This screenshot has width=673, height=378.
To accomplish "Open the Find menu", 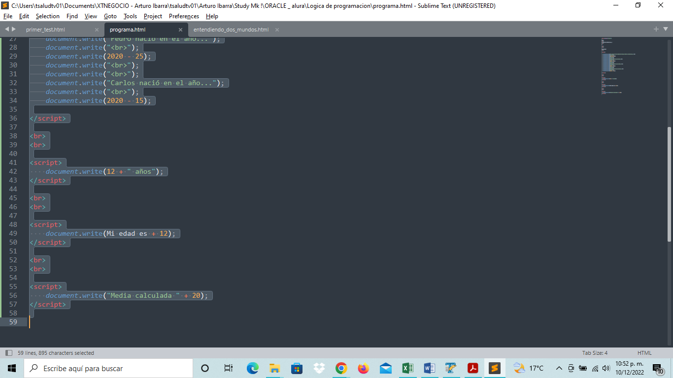I will (x=72, y=16).
